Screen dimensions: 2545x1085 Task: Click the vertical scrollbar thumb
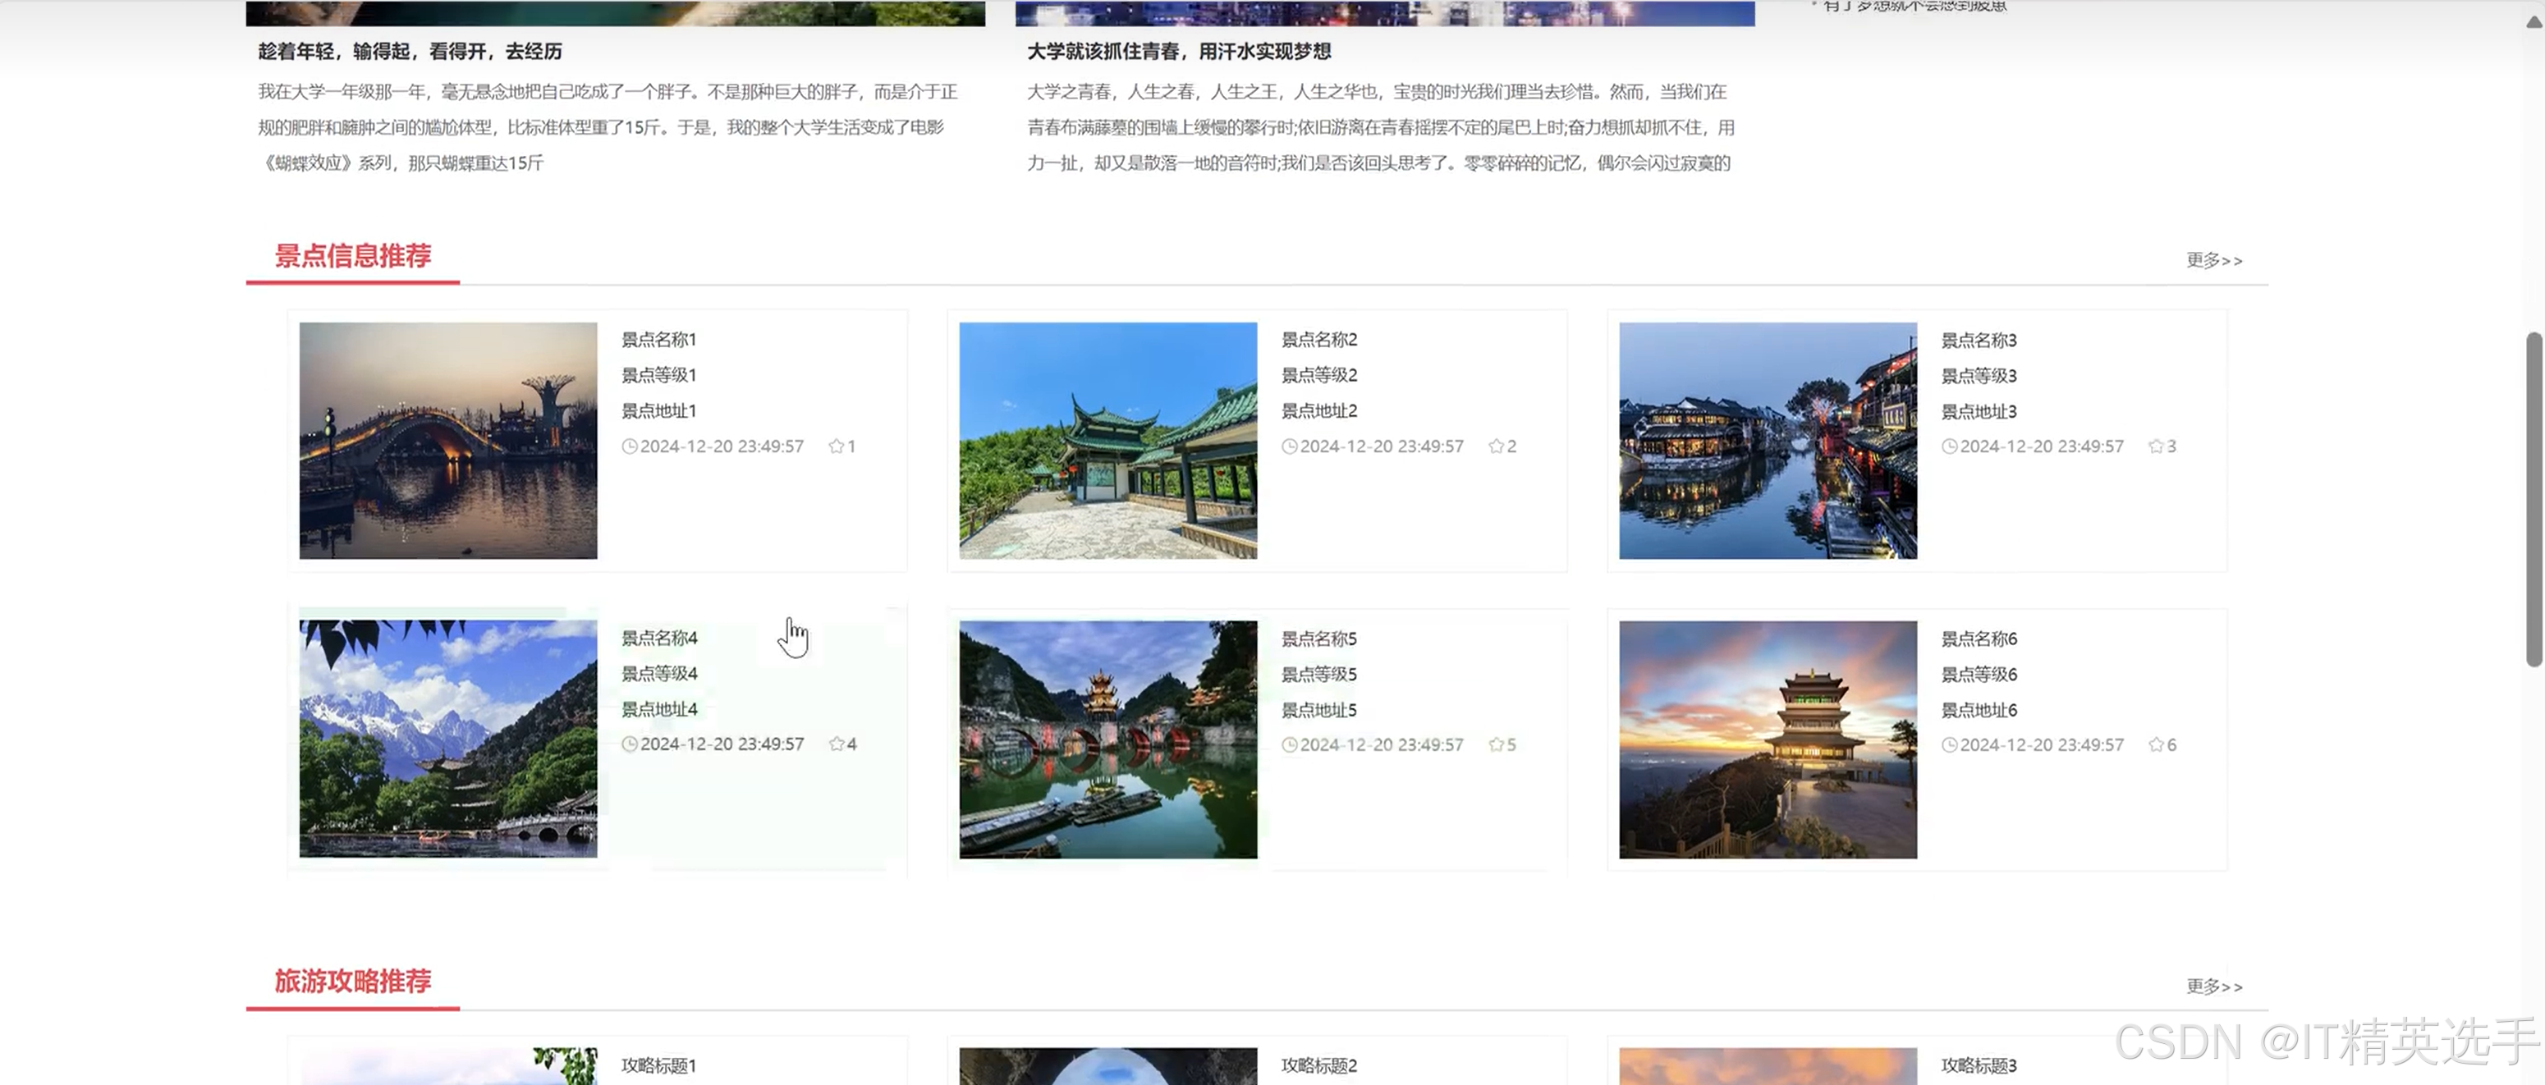pos(2535,500)
